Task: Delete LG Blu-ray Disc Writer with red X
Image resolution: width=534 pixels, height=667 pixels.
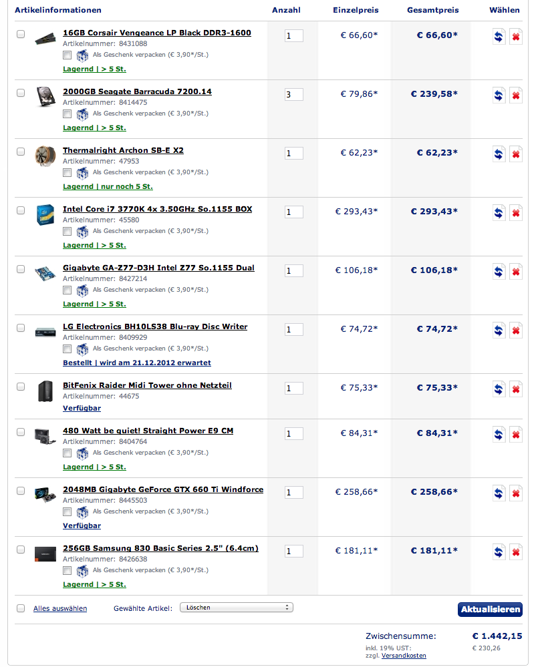Action: coord(516,330)
